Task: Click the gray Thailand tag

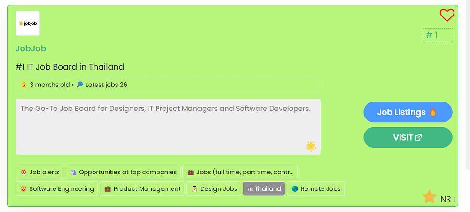Action: click(264, 189)
